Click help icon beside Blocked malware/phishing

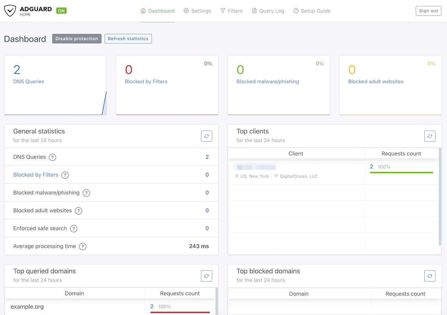pos(86,193)
